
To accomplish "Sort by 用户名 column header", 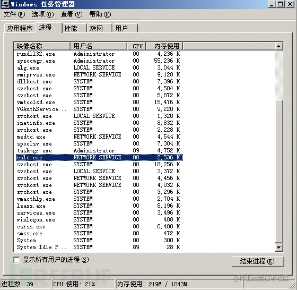I will (x=99, y=46).
